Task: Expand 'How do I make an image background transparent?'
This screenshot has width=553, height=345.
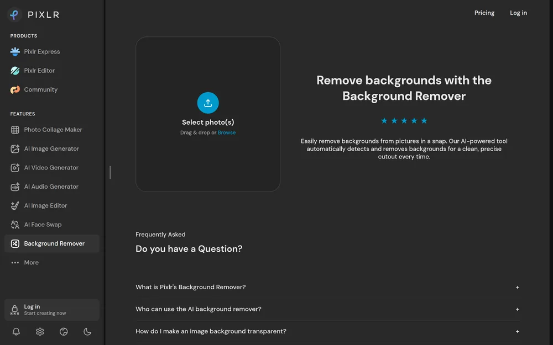Action: click(327, 331)
